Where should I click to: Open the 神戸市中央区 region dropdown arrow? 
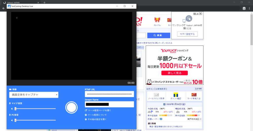point(201,119)
